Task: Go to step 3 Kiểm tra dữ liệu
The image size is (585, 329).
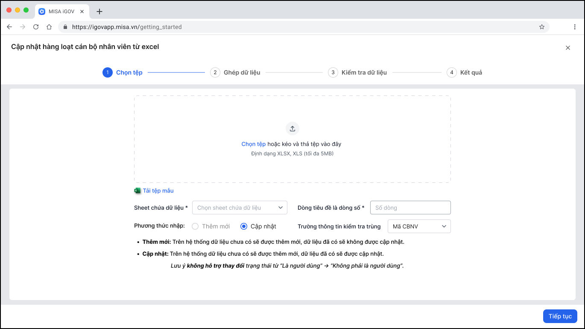Action: [x=357, y=72]
